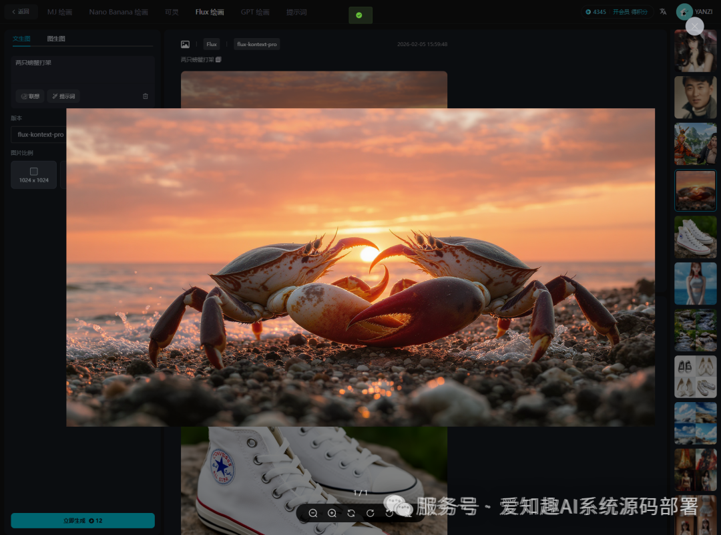
Task: Open the YANZI user avatar
Action: pyautogui.click(x=684, y=12)
